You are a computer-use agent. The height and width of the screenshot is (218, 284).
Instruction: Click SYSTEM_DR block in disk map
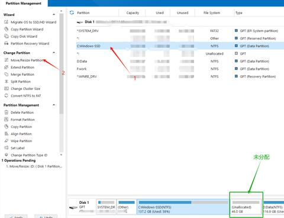pyautogui.click(x=106, y=207)
